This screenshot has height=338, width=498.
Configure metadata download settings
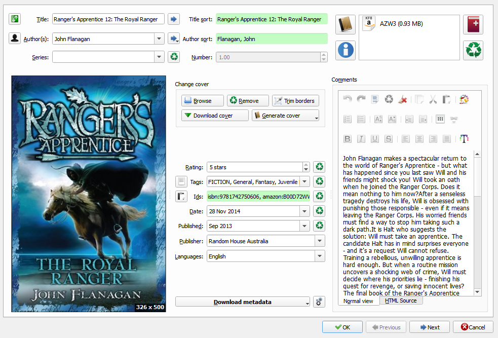point(319,302)
